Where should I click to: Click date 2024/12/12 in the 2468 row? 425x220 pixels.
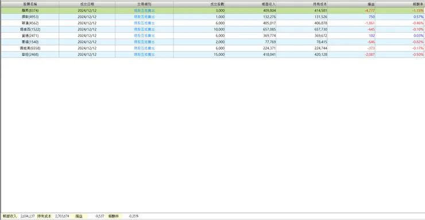pos(87,55)
